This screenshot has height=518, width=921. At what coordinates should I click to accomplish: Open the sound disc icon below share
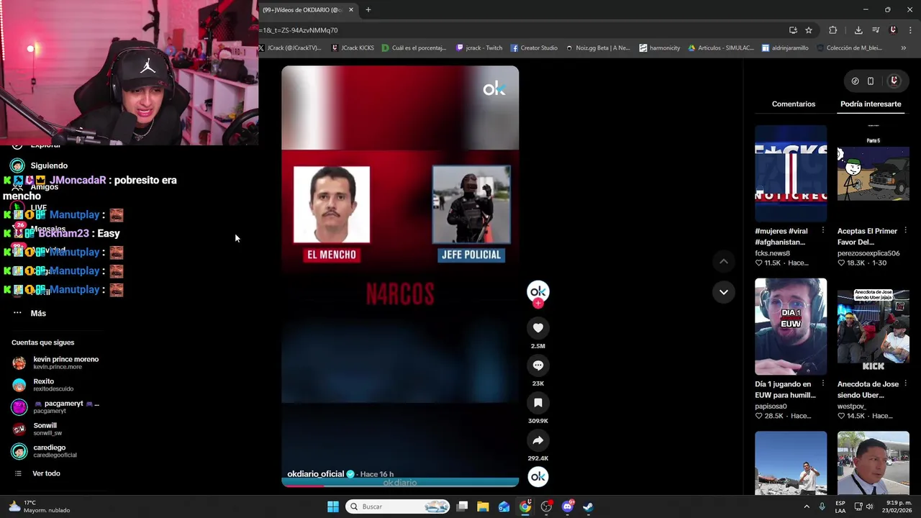coord(538,476)
